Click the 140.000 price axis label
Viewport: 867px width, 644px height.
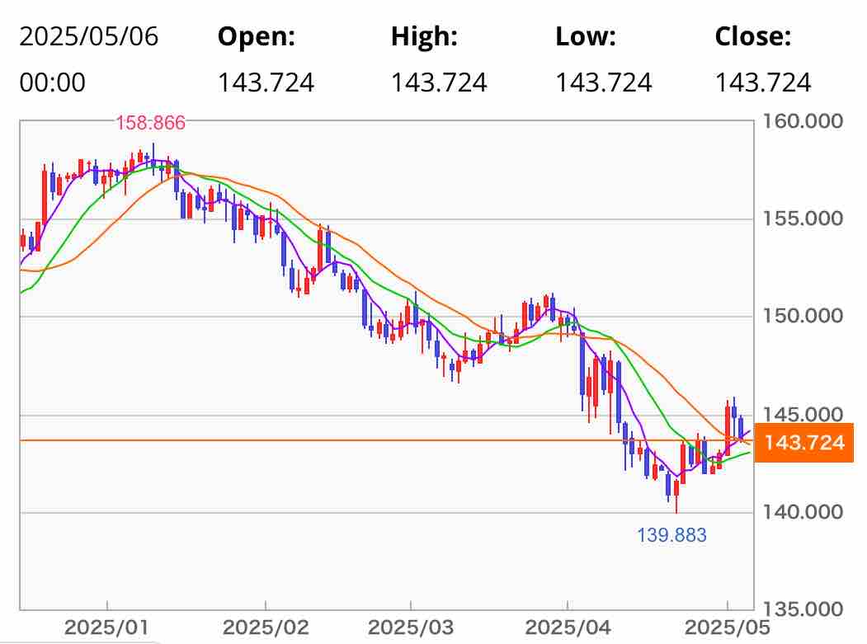(803, 512)
